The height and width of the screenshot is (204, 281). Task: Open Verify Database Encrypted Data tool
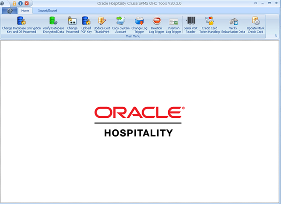(x=53, y=25)
